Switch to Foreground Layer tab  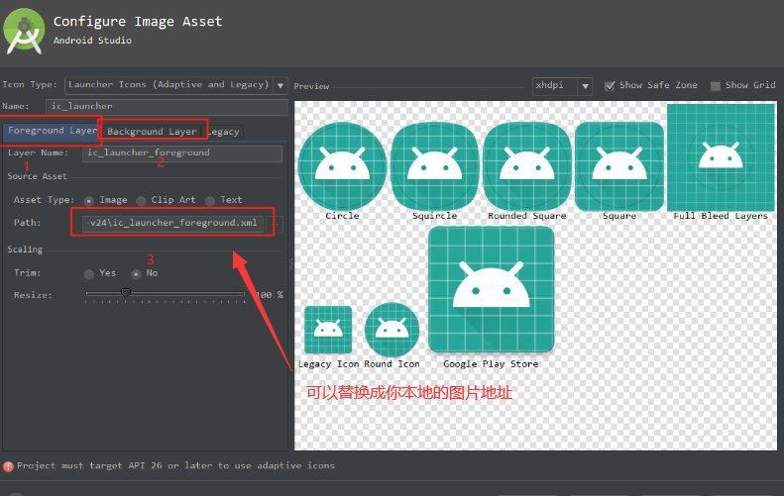(52, 131)
